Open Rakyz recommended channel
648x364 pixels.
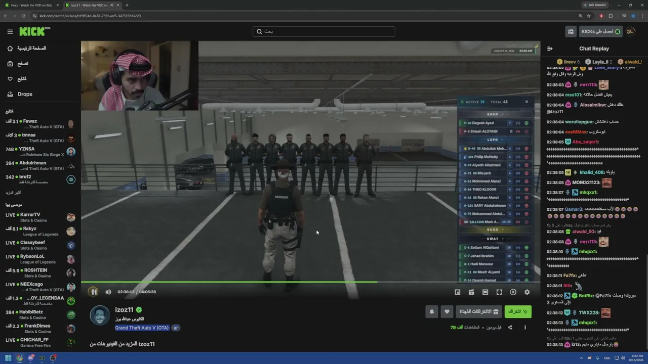pos(40,231)
